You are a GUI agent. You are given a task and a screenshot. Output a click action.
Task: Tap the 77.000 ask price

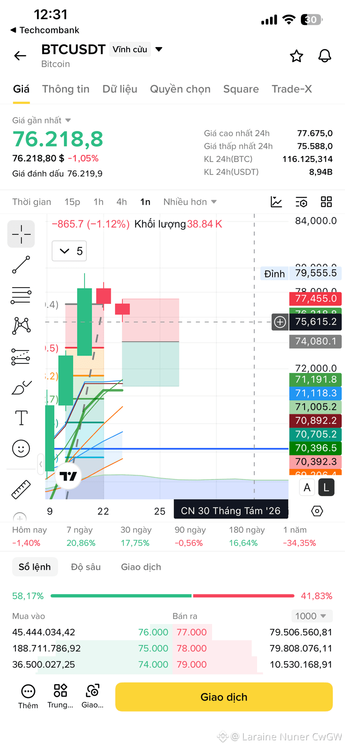coord(192,632)
